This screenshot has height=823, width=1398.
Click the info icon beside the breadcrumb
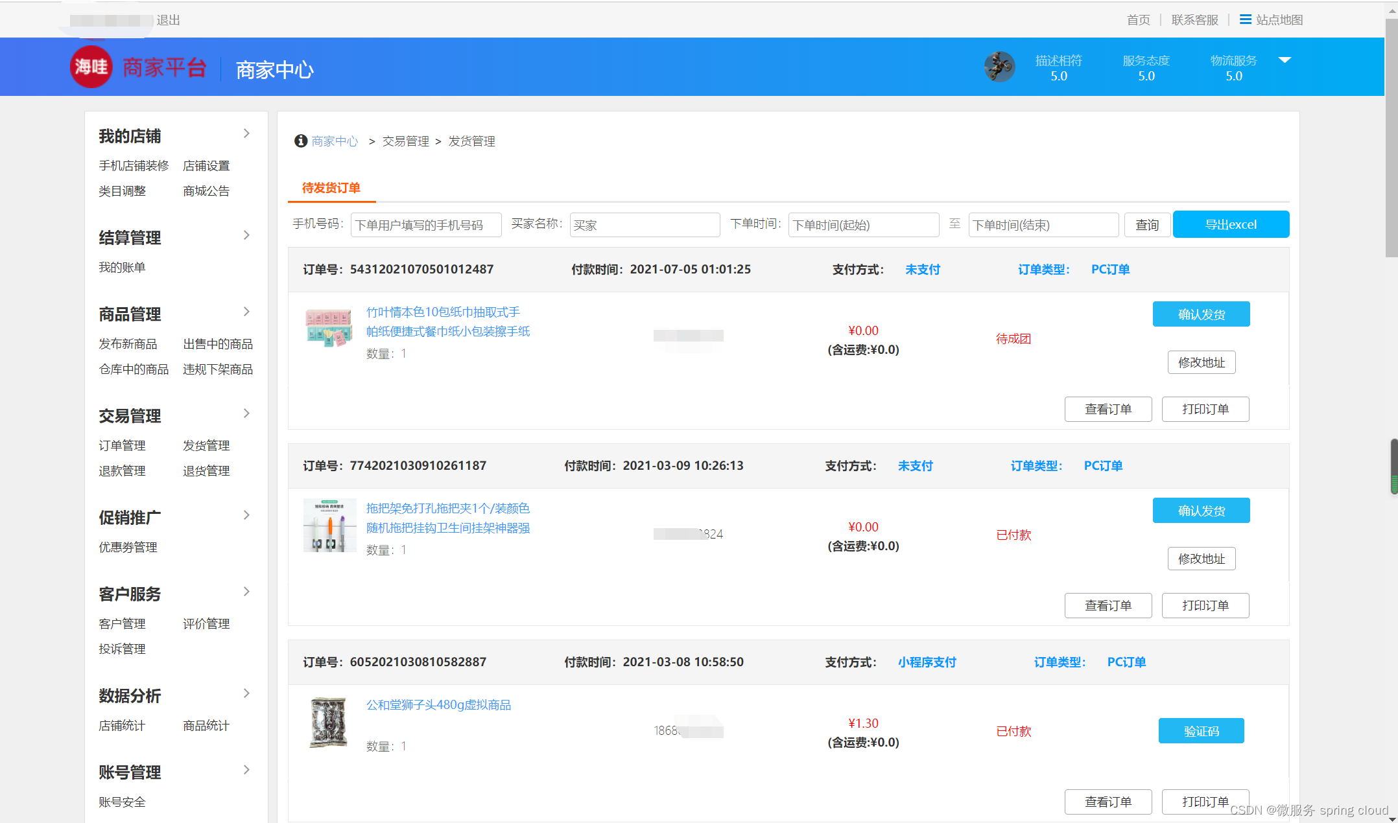point(300,141)
